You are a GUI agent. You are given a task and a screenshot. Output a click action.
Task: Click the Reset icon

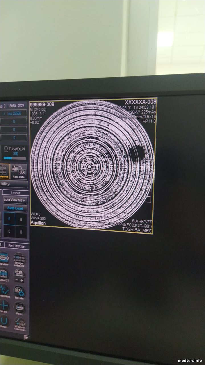tap(4, 323)
